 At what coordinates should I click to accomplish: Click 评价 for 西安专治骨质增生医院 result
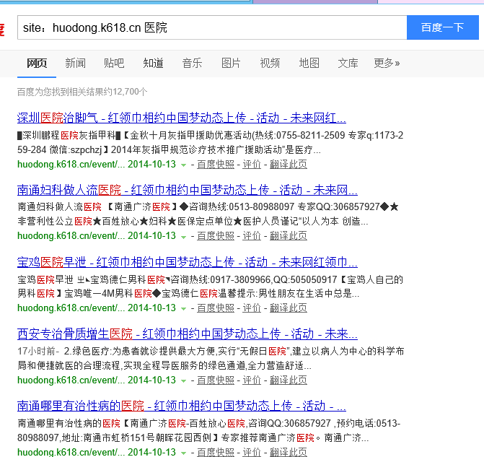pyautogui.click(x=252, y=380)
